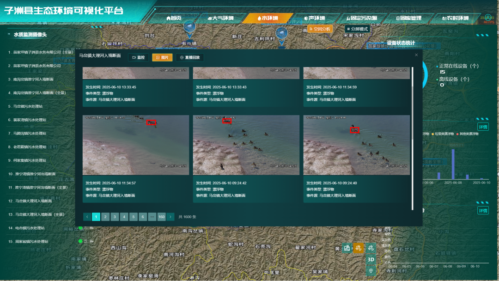
Task: Select the orange satellite layer icon
Action: click(x=359, y=248)
